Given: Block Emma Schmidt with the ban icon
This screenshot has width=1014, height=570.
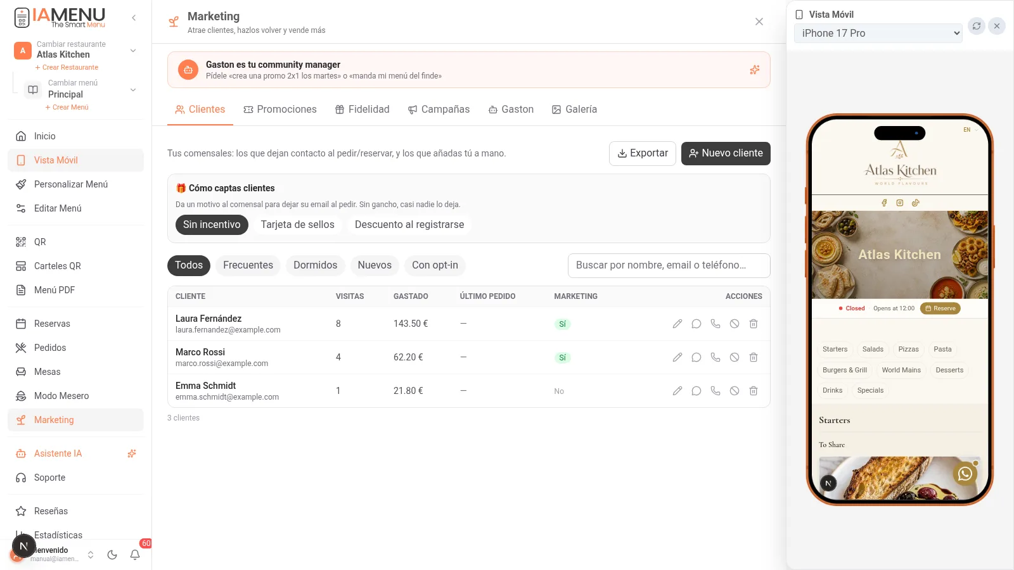Looking at the screenshot, I should pyautogui.click(x=735, y=391).
